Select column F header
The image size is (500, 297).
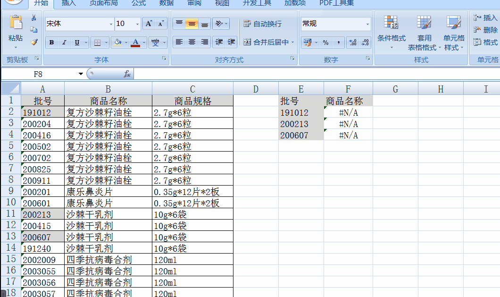coord(348,89)
